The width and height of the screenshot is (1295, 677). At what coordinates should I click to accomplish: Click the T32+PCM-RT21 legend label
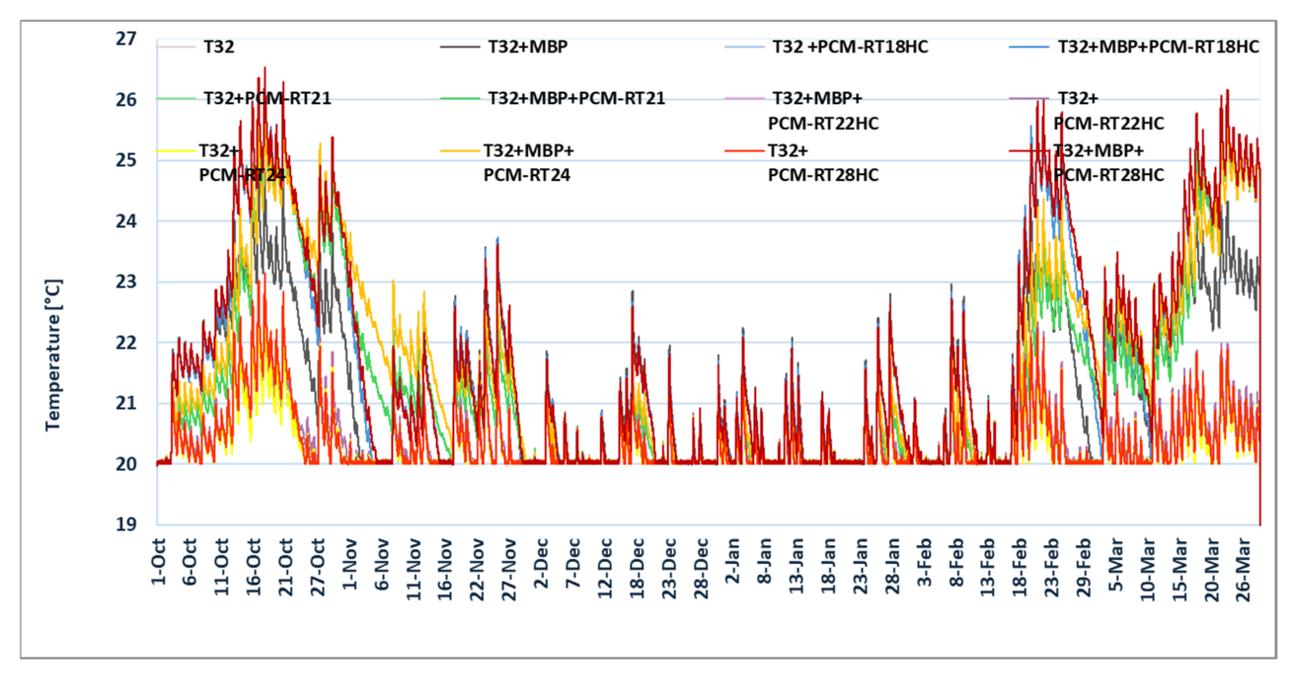click(x=267, y=98)
